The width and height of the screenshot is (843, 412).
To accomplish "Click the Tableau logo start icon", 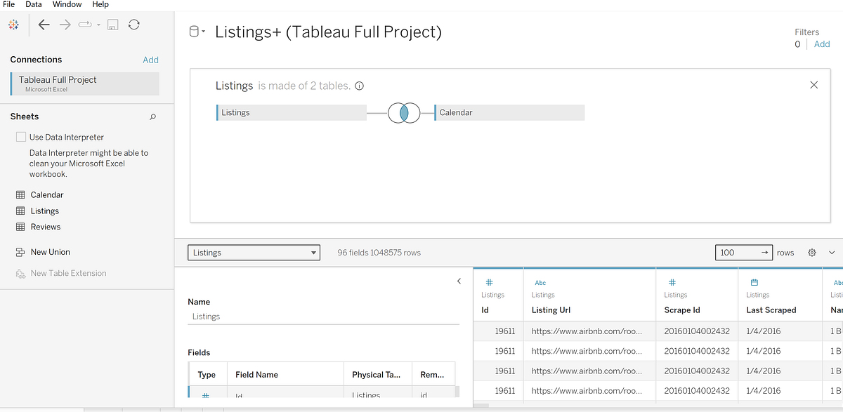I will [13, 25].
